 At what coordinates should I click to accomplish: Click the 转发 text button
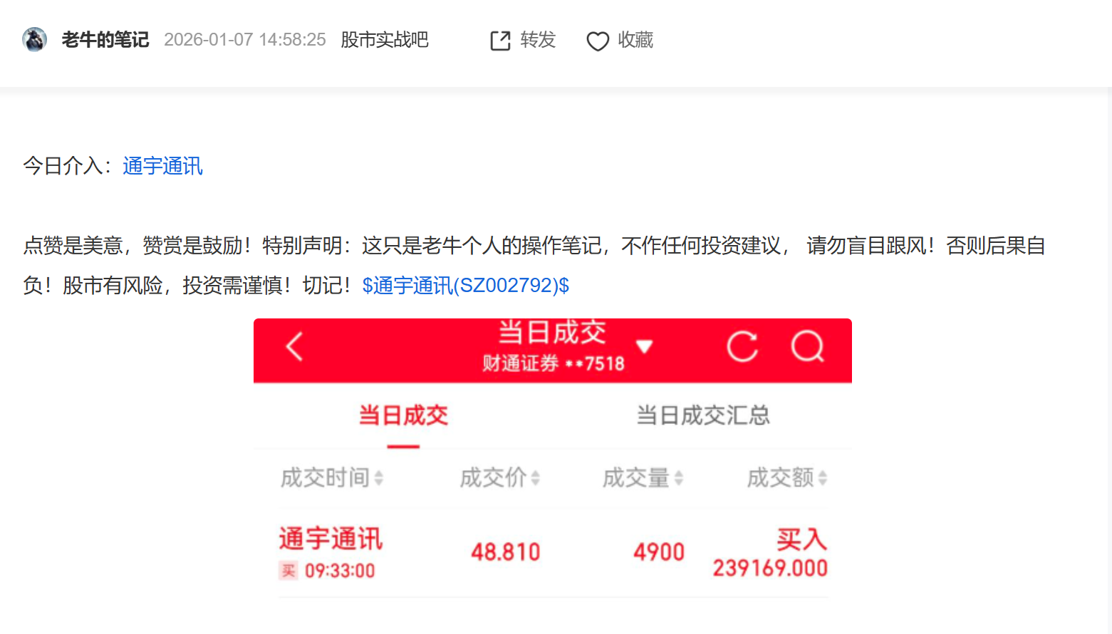pyautogui.click(x=538, y=40)
